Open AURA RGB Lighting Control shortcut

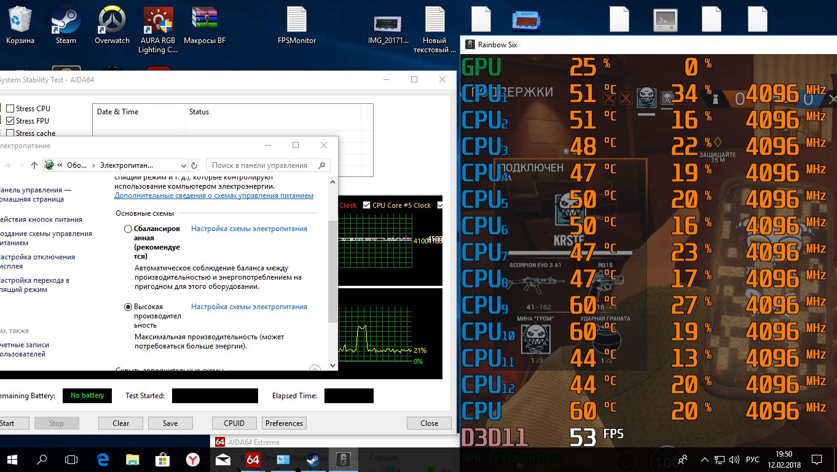pyautogui.click(x=158, y=30)
